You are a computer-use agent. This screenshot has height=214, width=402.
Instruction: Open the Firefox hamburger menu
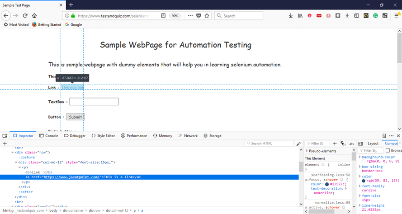tap(397, 16)
